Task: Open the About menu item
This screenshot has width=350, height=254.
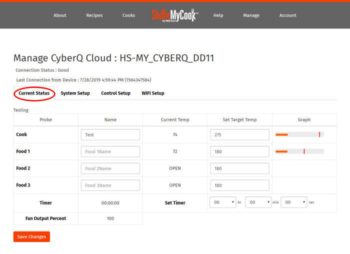Action: [x=60, y=15]
